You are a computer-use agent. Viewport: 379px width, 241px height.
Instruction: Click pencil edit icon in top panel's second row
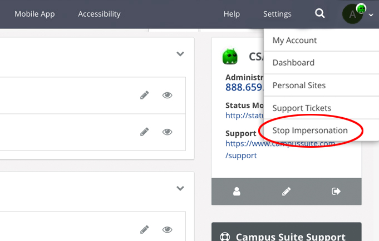pyautogui.click(x=145, y=132)
